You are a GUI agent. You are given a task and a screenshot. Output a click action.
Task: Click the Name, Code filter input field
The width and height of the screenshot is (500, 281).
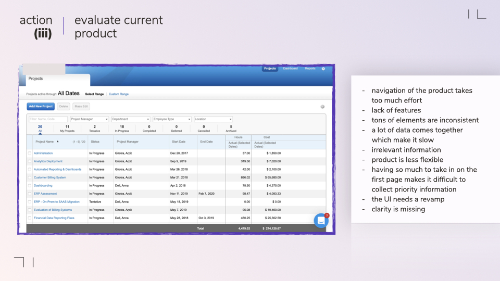48,119
